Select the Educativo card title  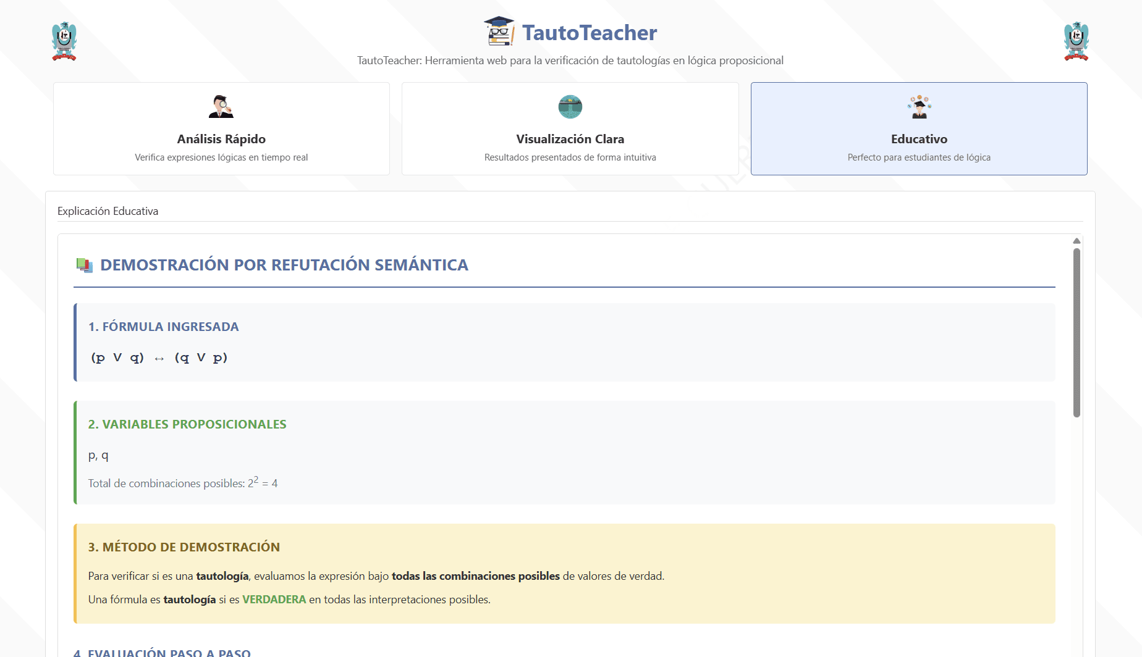pos(919,139)
